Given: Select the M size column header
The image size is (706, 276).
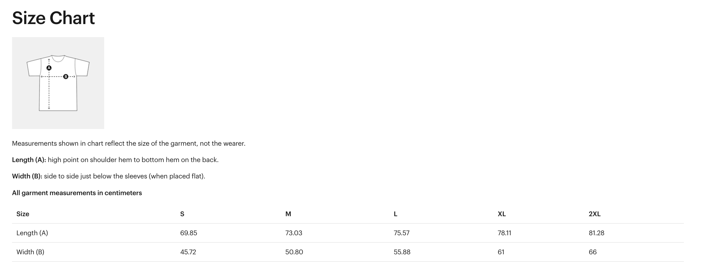Looking at the screenshot, I should pyautogui.click(x=288, y=214).
